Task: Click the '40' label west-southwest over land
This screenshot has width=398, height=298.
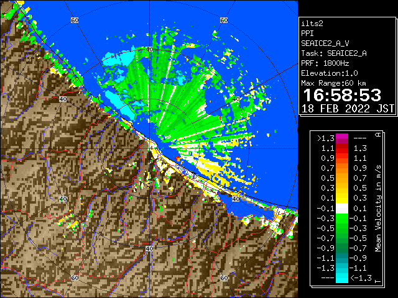Action: coord(63,199)
